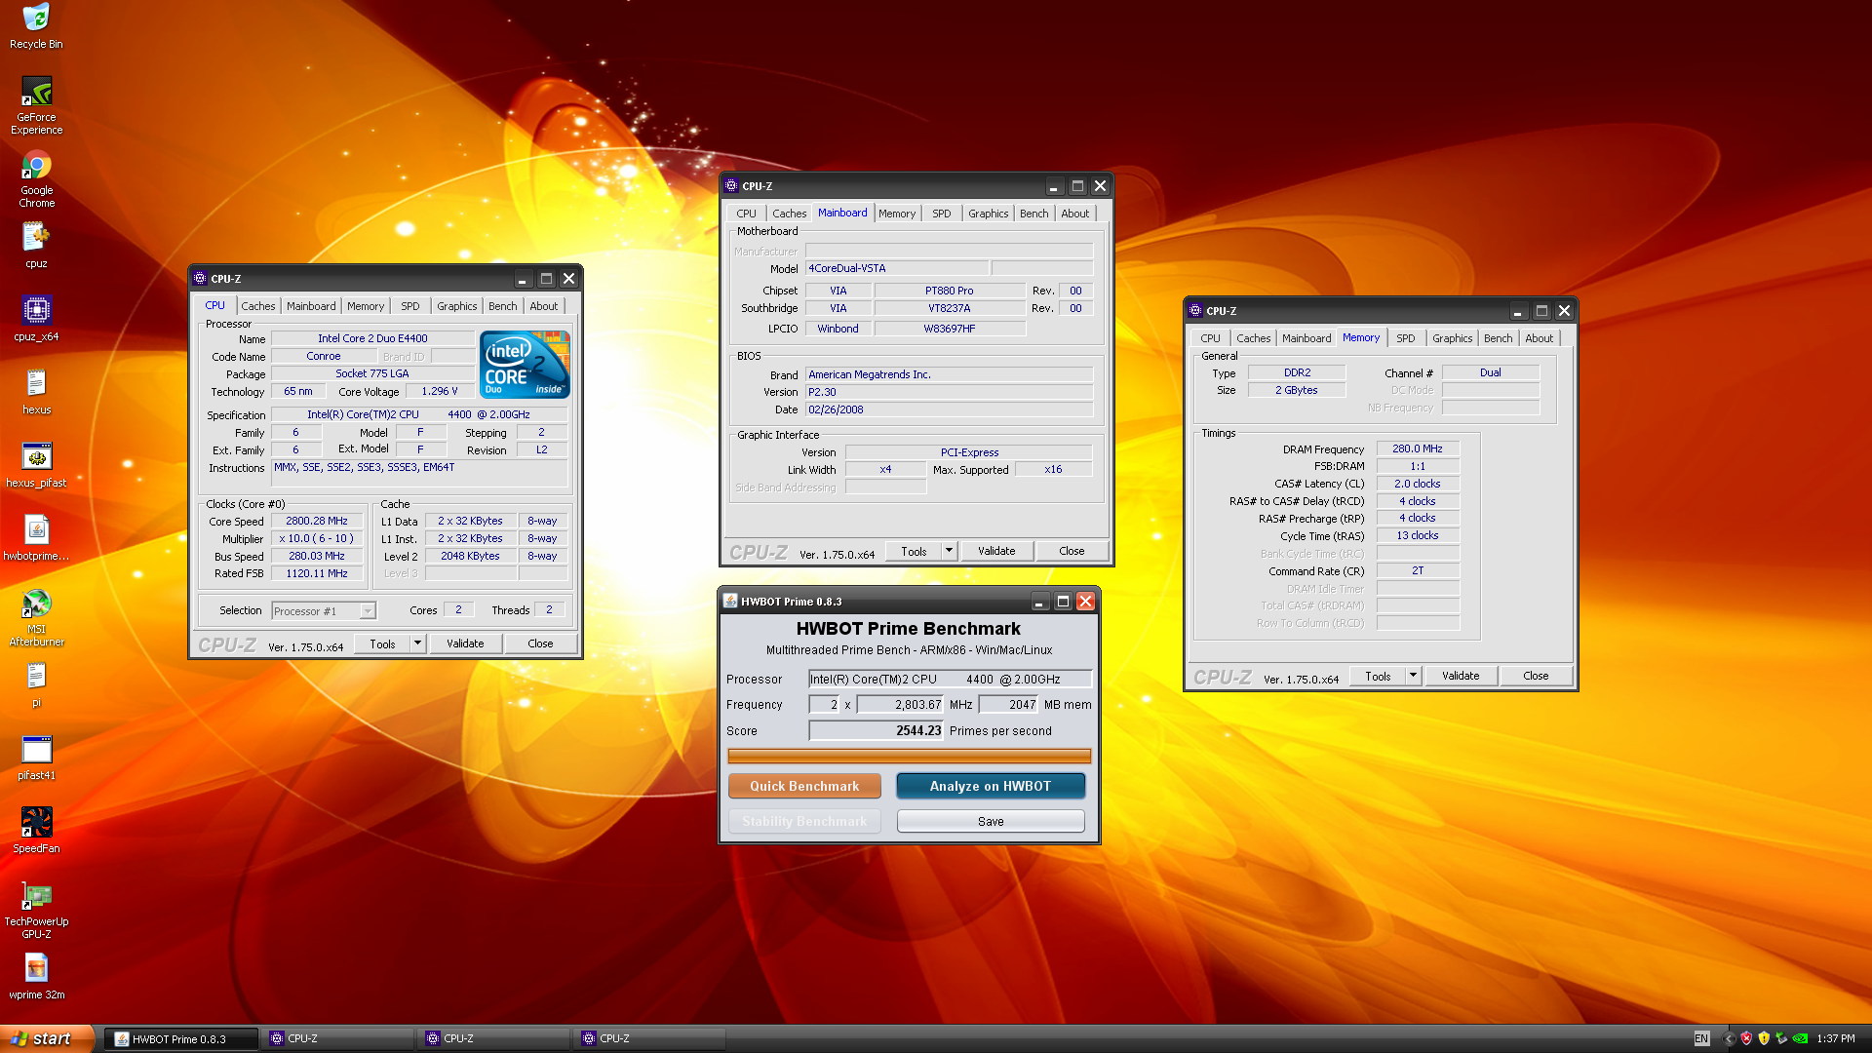Open wprime 32m desktop icon
The width and height of the screenshot is (1872, 1053).
tap(36, 976)
